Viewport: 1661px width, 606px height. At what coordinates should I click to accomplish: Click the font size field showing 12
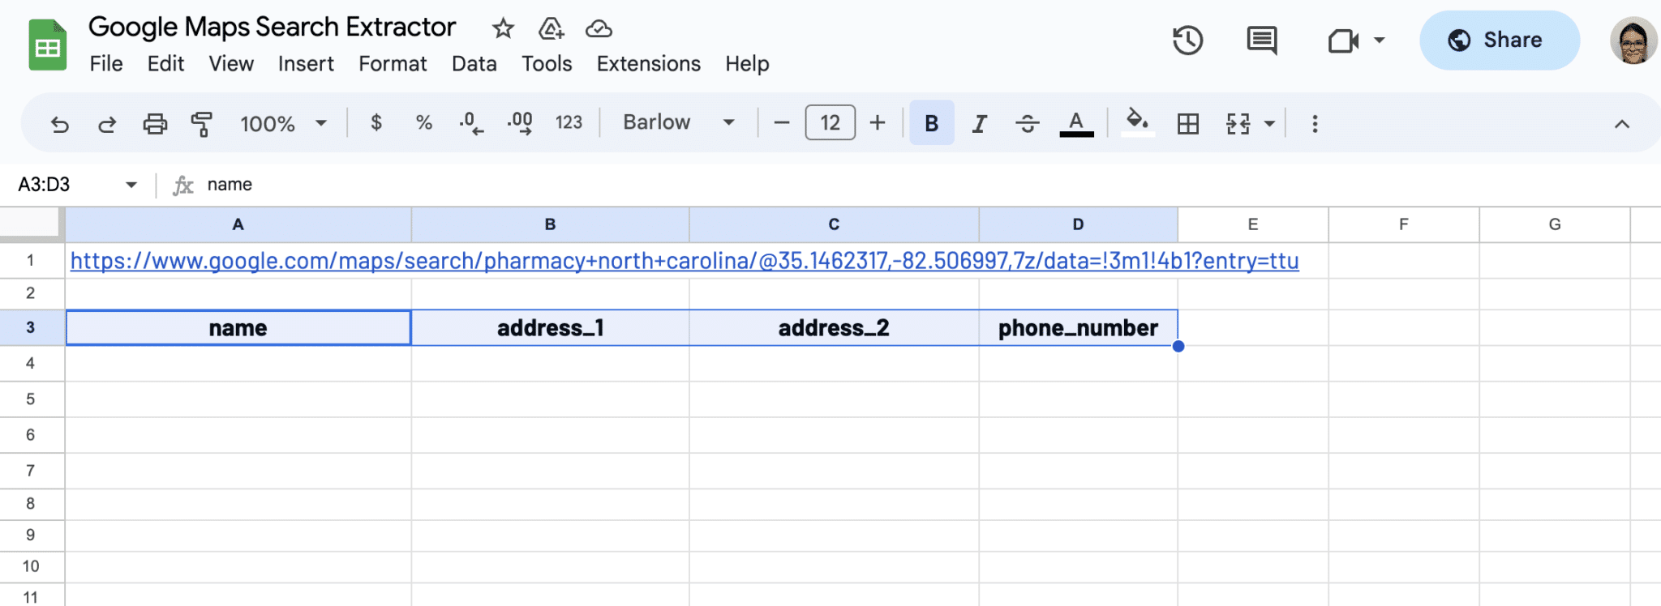pyautogui.click(x=830, y=122)
